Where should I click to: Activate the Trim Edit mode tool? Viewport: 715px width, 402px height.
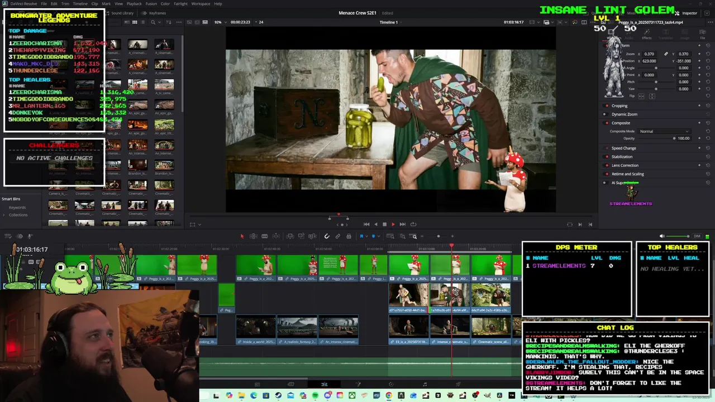(253, 236)
